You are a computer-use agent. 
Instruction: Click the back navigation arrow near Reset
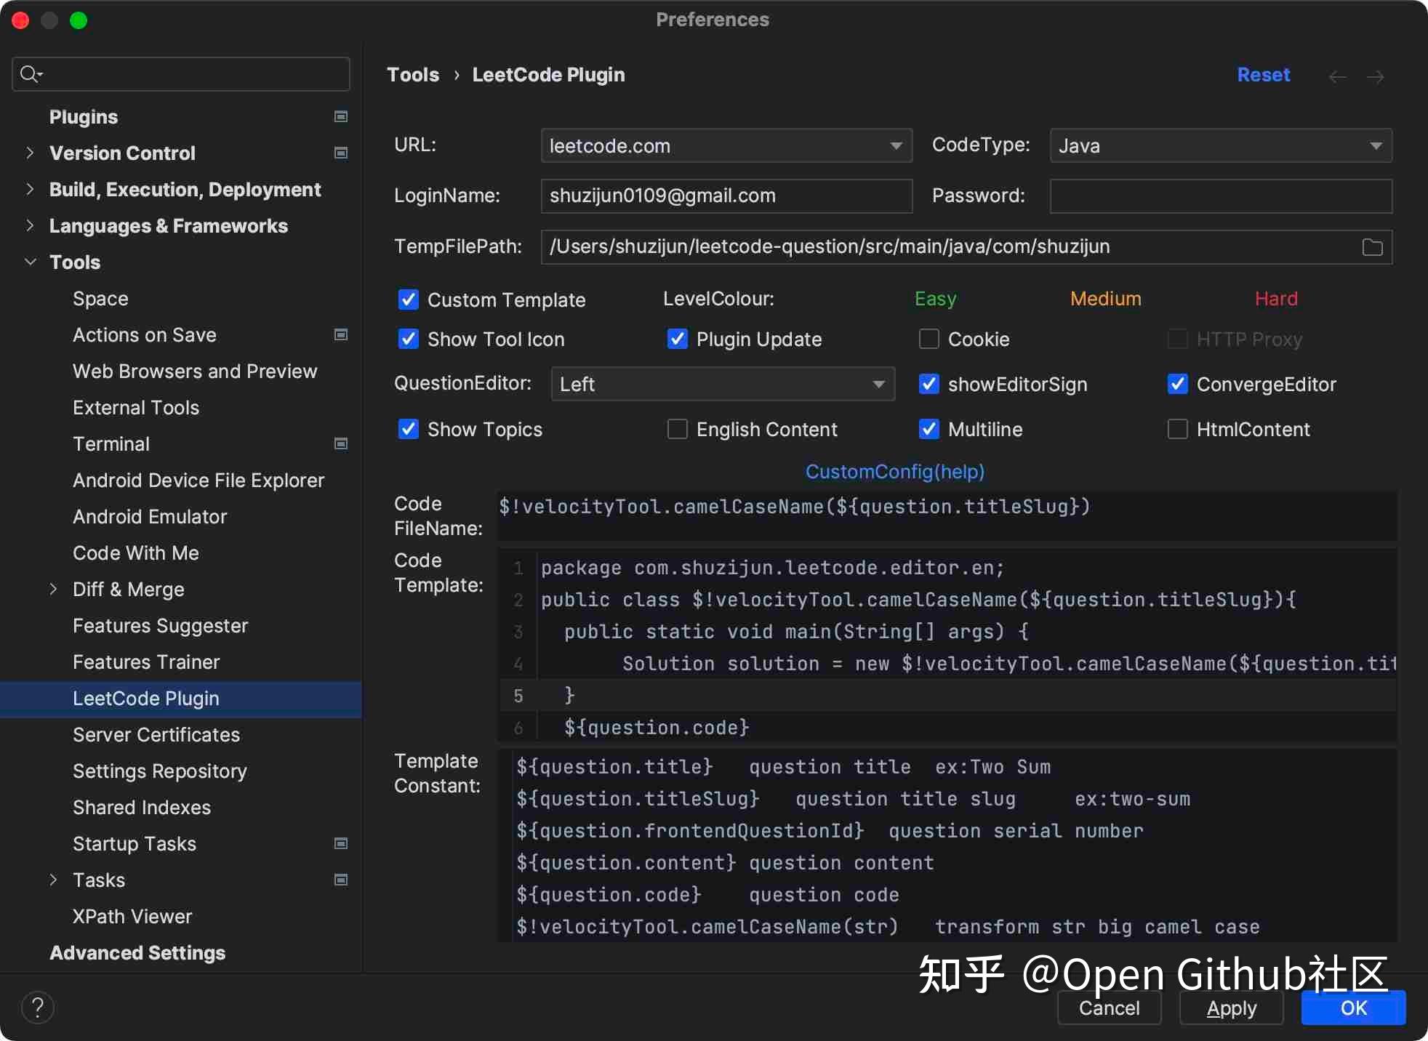(x=1336, y=76)
